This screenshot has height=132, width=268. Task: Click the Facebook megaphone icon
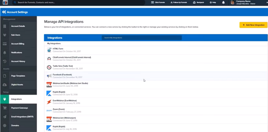49,76
